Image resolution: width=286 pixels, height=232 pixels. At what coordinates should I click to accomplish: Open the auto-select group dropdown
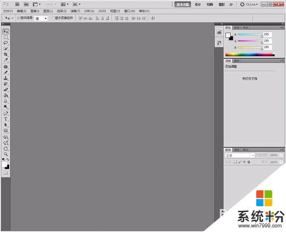41,18
